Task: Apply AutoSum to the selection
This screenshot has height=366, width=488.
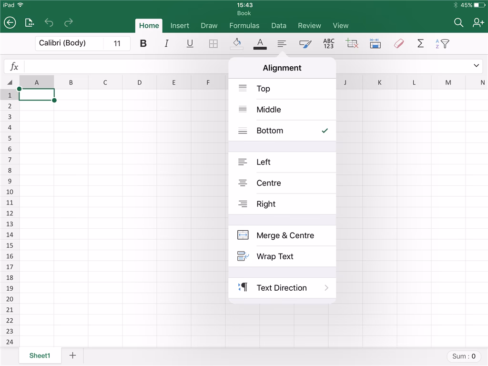Action: click(420, 43)
